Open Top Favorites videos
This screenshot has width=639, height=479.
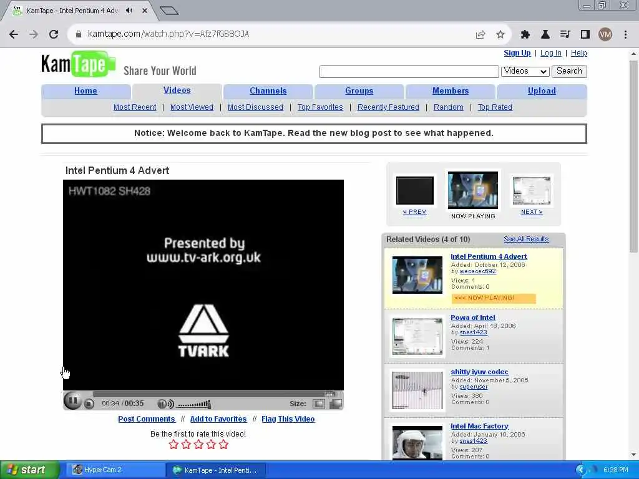[x=320, y=107]
